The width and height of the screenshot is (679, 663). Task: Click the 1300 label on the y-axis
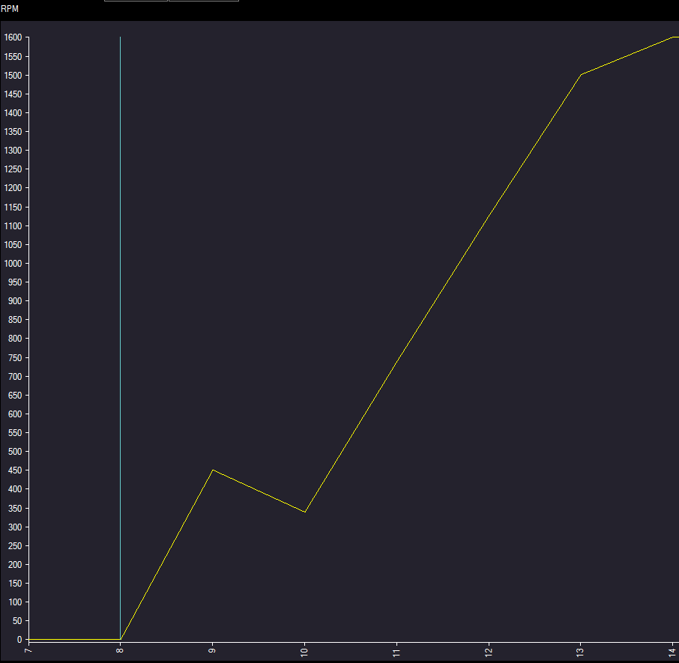coord(13,151)
